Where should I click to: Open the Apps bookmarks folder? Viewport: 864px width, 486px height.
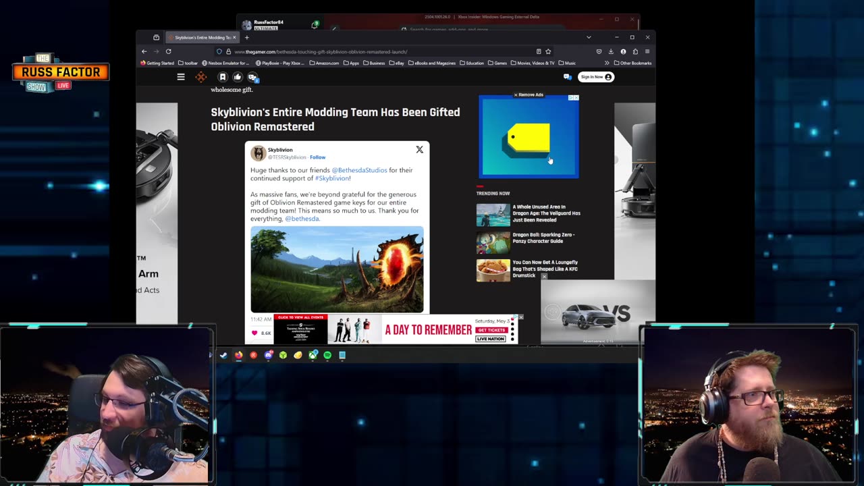tap(351, 63)
